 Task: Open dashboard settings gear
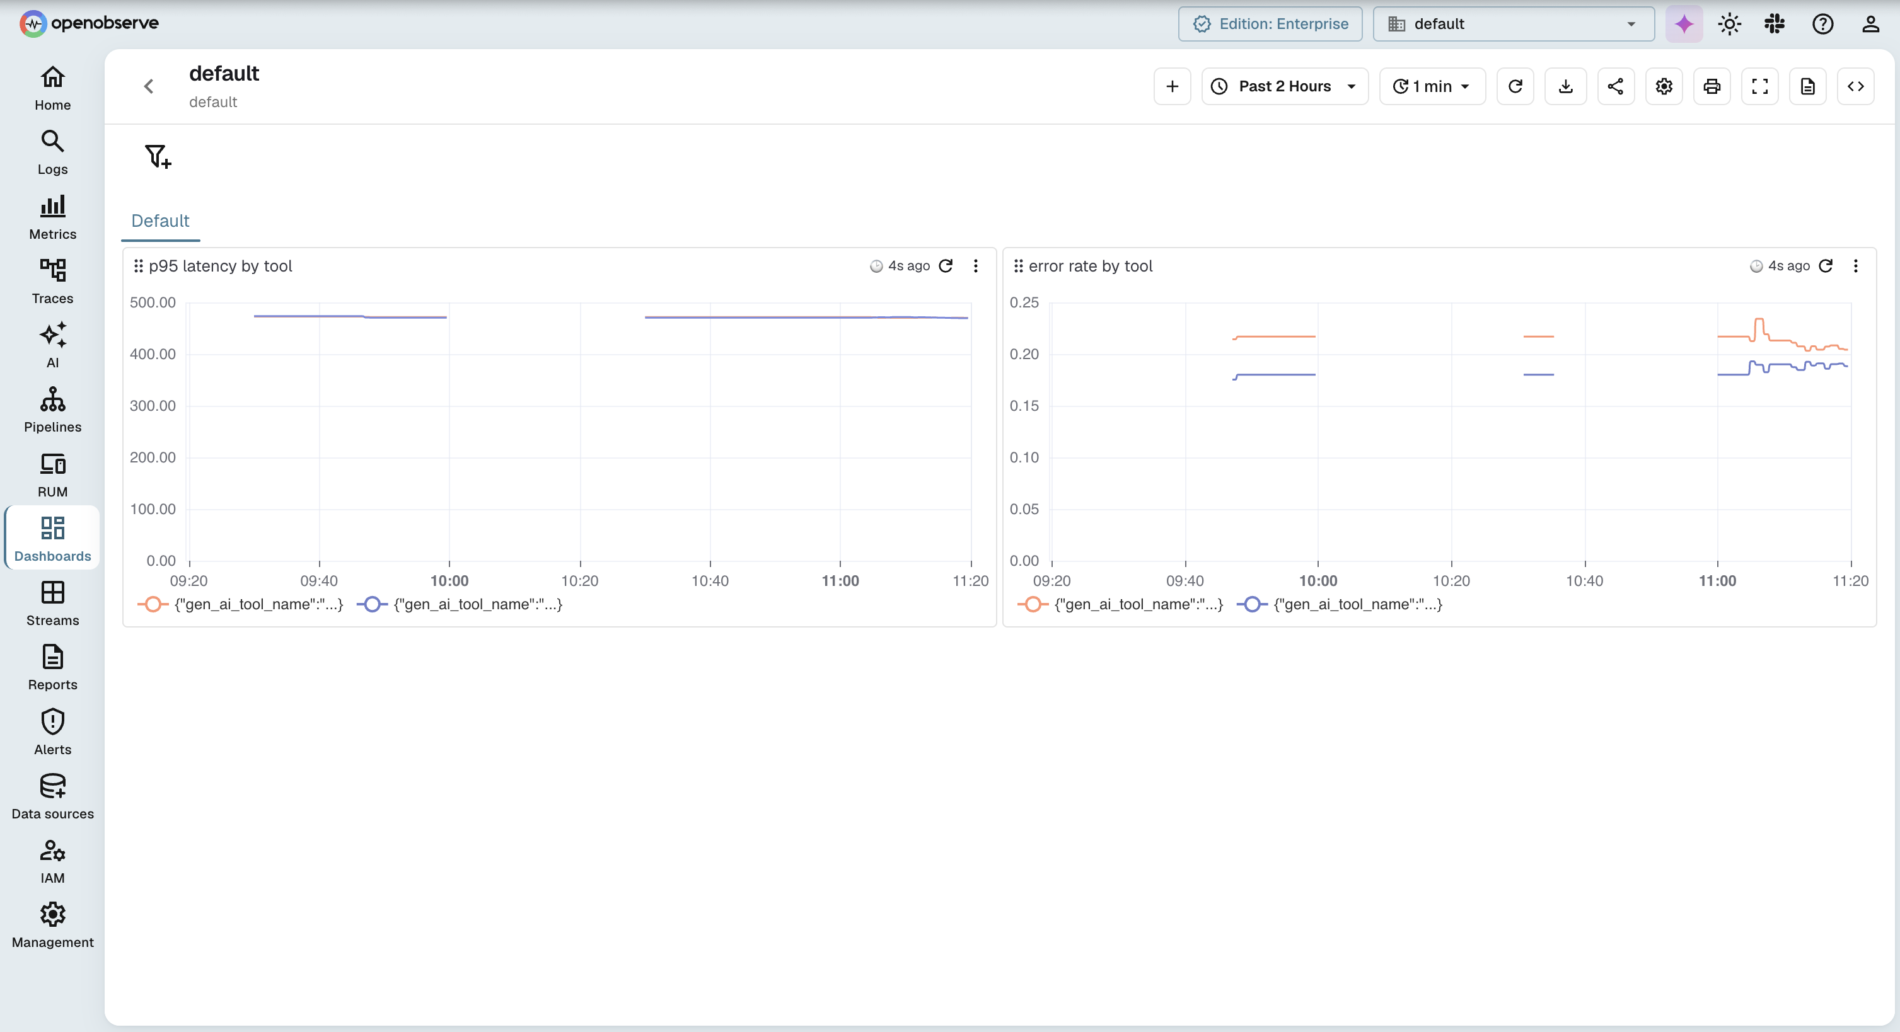click(1664, 86)
